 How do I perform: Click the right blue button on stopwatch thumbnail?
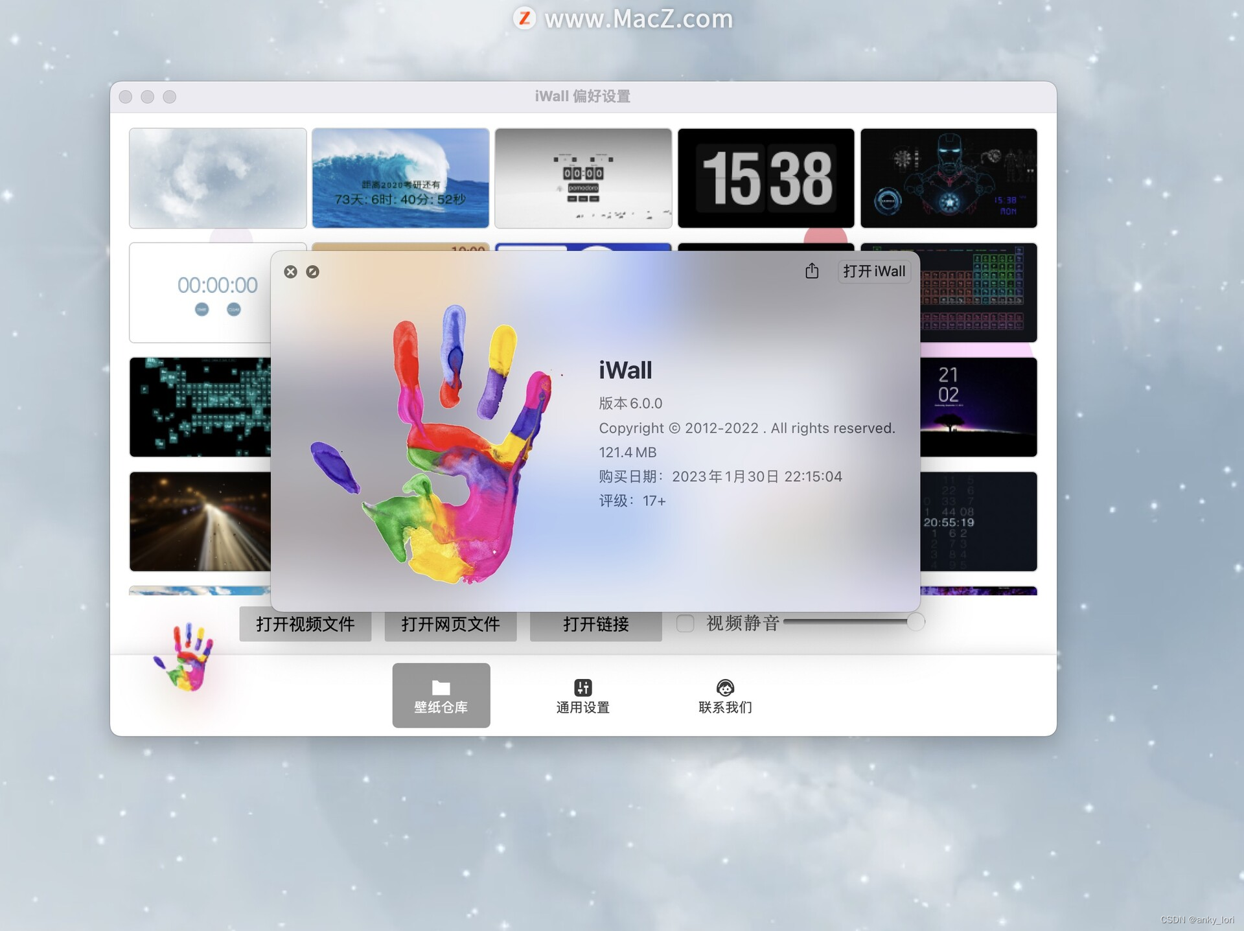(234, 310)
